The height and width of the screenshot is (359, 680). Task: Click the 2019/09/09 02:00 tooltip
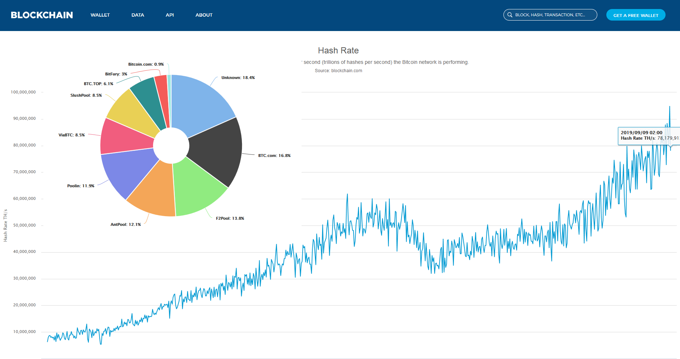649,136
